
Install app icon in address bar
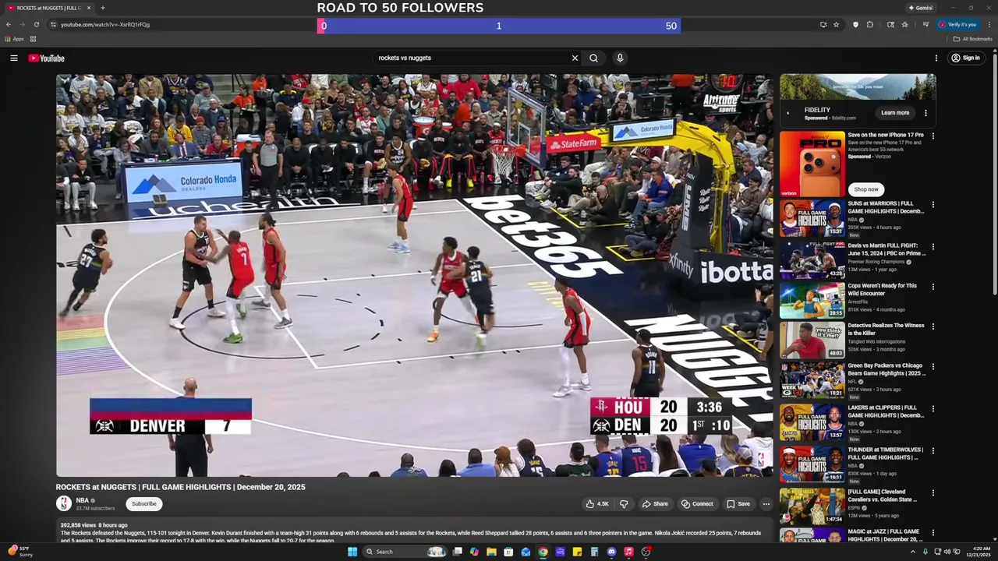coord(823,24)
